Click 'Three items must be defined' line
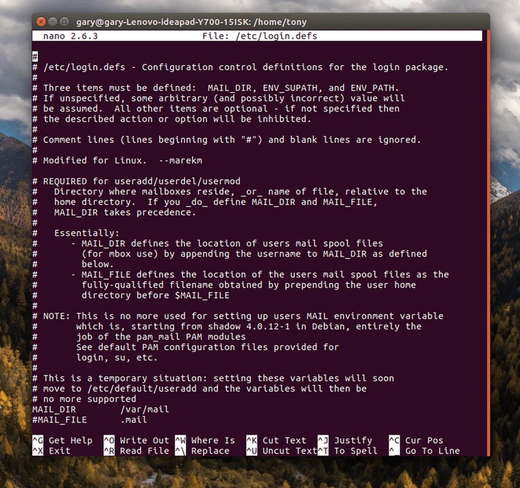The image size is (520, 488). [x=216, y=88]
